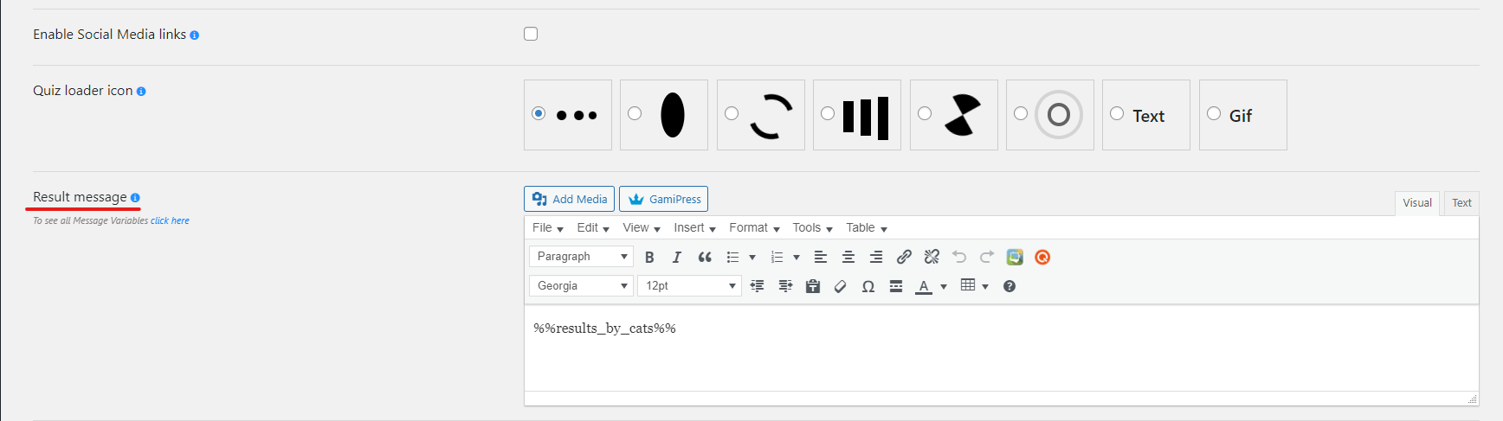
Task: Toggle italic formatting in editor
Action: (x=677, y=257)
